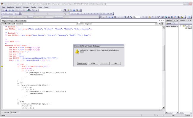Click Unterbrechen in the debugger dialog
This screenshot has width=193, height=118.
82,63
